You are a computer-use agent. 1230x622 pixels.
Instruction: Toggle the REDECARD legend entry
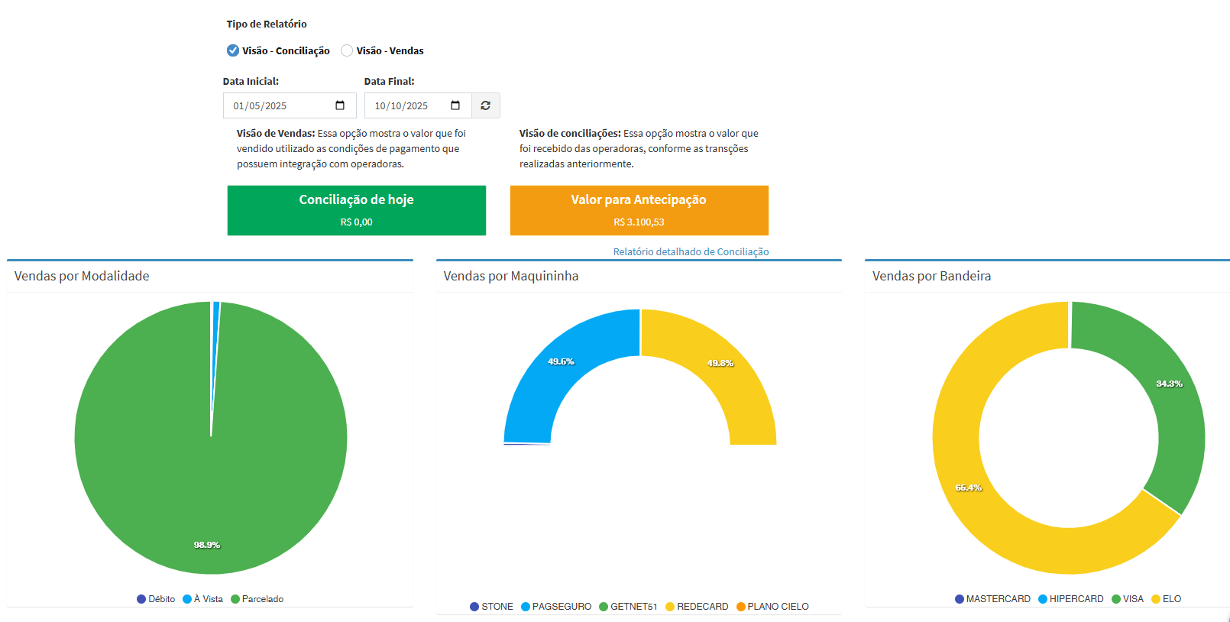coord(697,607)
